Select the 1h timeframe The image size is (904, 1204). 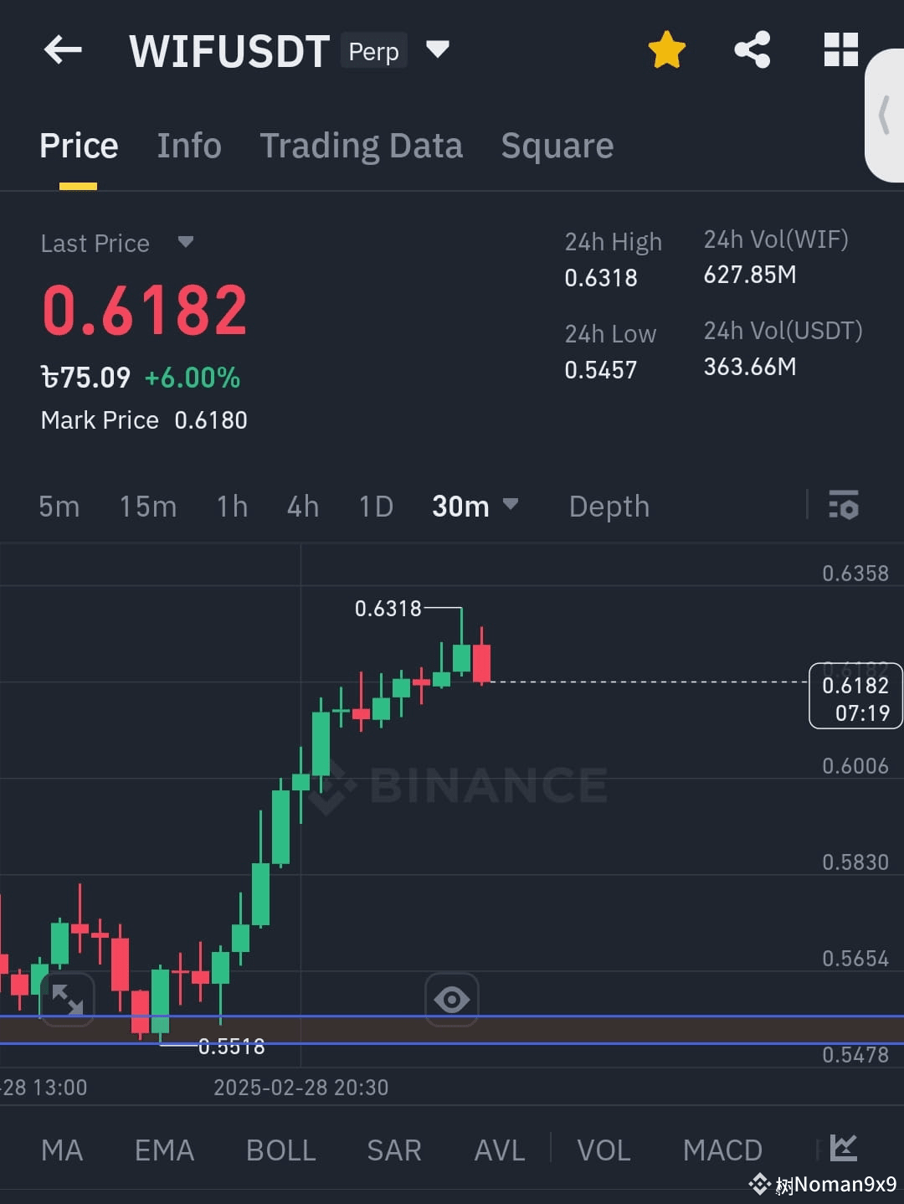point(232,507)
